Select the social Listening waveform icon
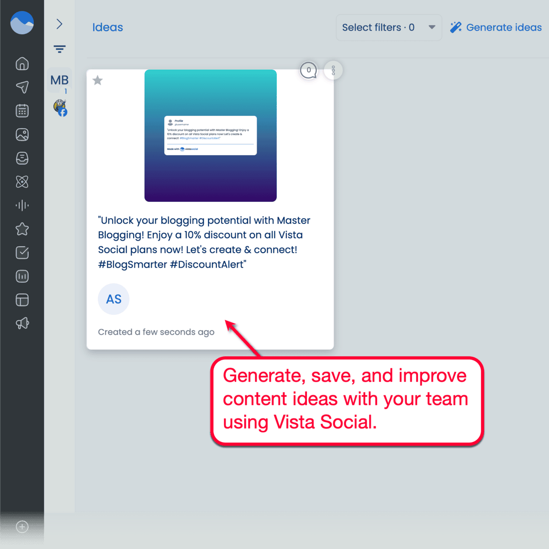The height and width of the screenshot is (549, 549). pyautogui.click(x=22, y=205)
